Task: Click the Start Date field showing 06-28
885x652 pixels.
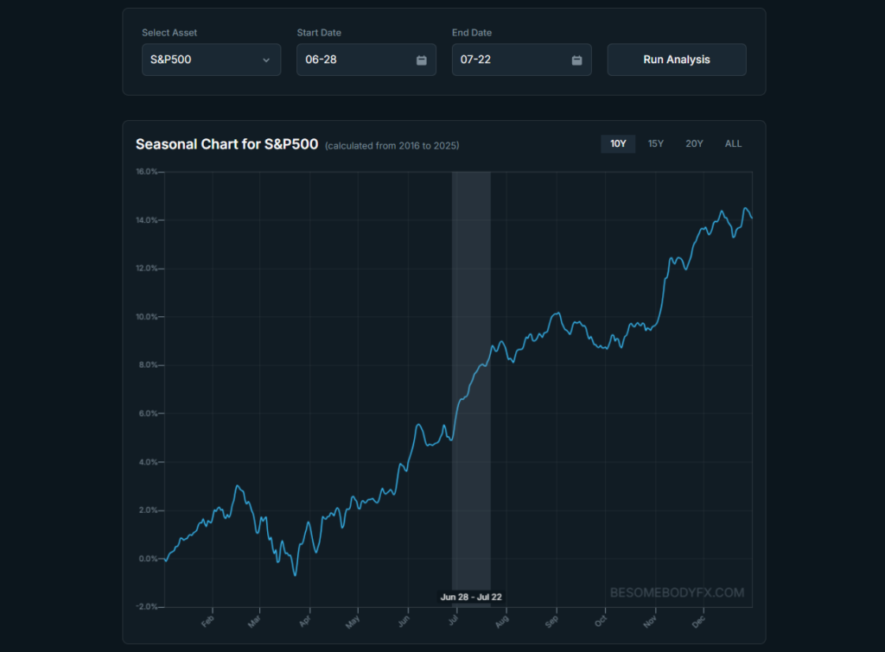Action: point(354,60)
